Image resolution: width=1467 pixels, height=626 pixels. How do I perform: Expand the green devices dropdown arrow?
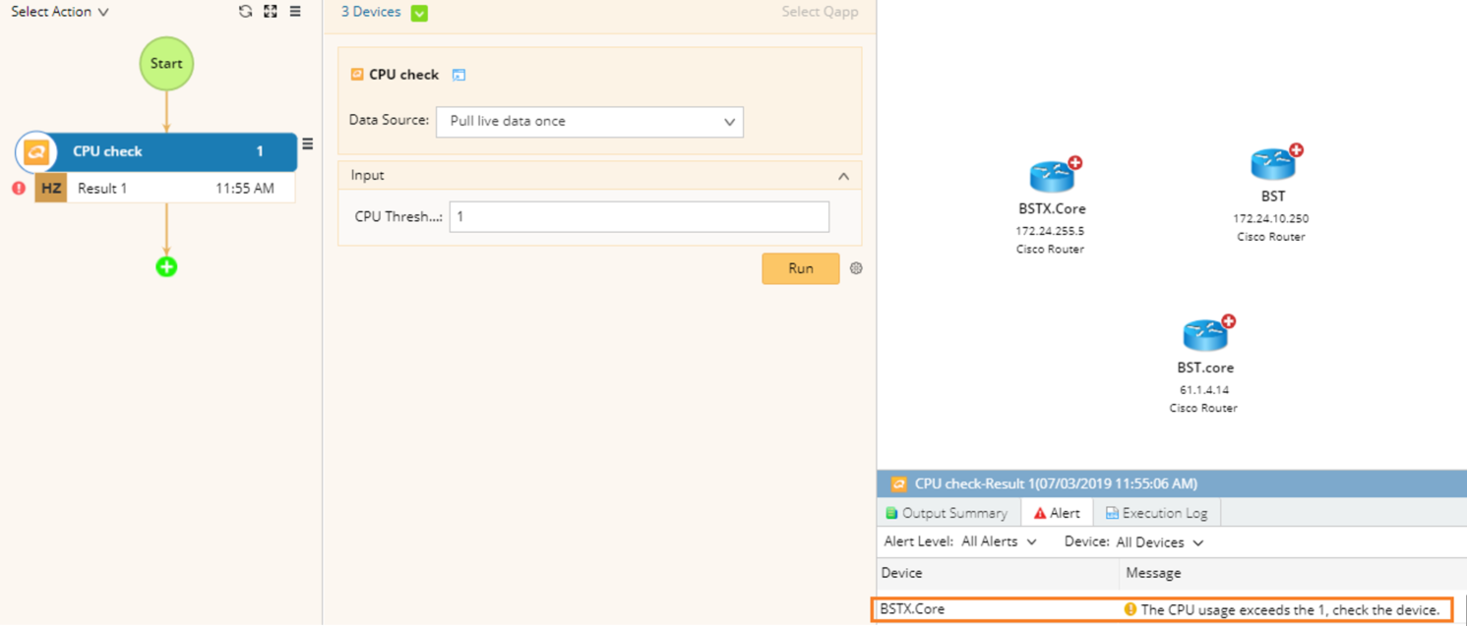click(x=420, y=13)
